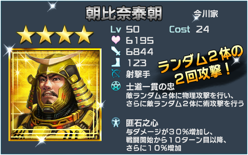Click the bow and arrow class icon
Viewport: 248px width, 155px height.
point(116,74)
